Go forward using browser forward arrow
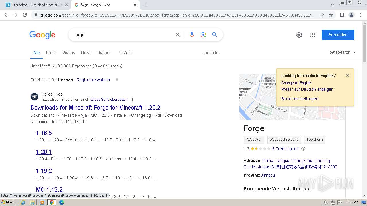Image resolution: width=367 pixels, height=206 pixels. point(15,15)
